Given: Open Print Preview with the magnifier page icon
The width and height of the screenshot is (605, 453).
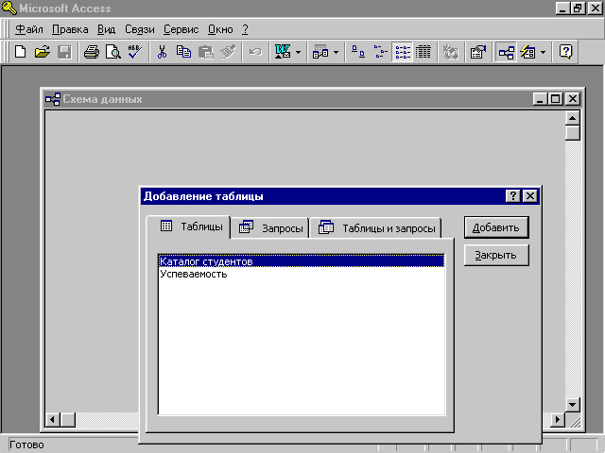Looking at the screenshot, I should click(113, 52).
